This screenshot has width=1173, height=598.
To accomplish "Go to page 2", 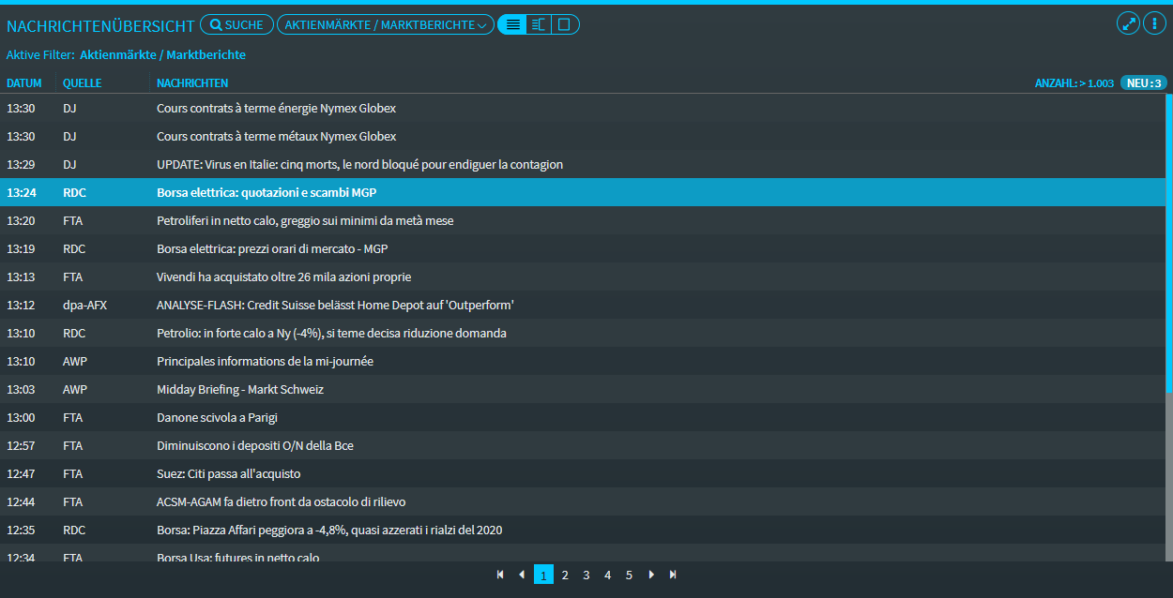I will [565, 576].
